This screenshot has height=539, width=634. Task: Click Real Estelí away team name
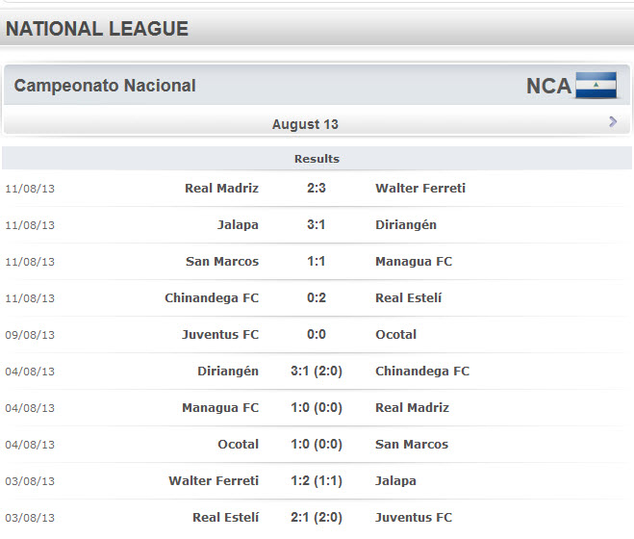tap(408, 298)
